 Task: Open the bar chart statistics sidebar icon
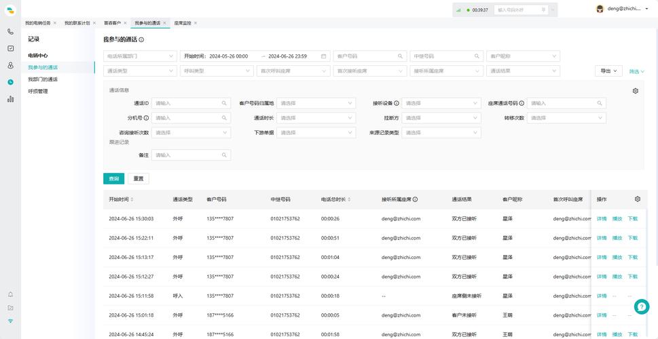pos(10,99)
